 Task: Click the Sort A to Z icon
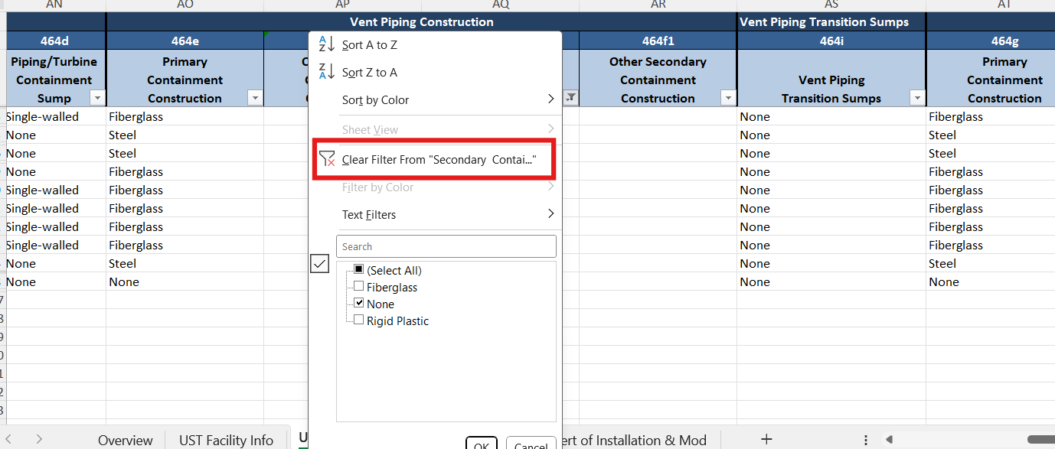[x=326, y=44]
